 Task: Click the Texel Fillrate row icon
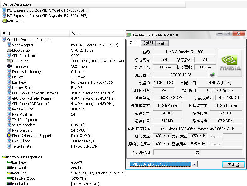click(x=9, y=146)
